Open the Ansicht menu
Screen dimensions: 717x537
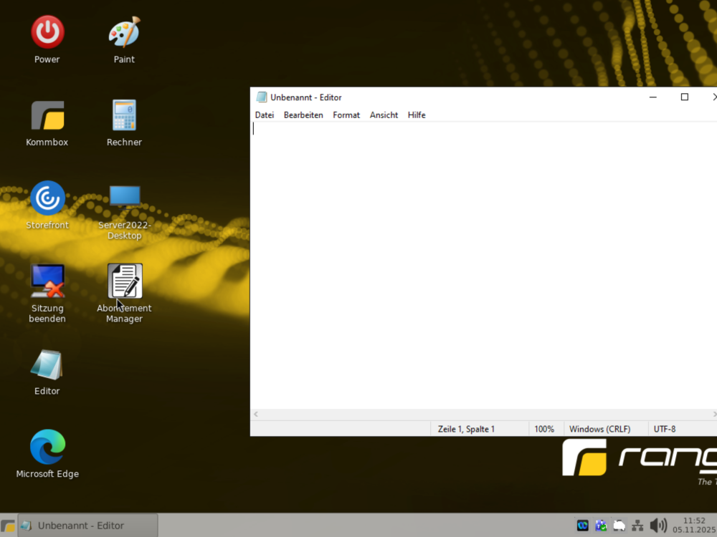click(384, 115)
